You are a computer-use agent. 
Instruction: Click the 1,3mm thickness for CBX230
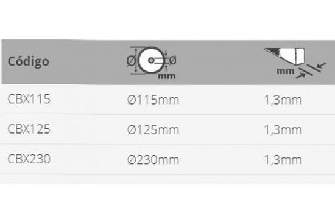(x=283, y=160)
